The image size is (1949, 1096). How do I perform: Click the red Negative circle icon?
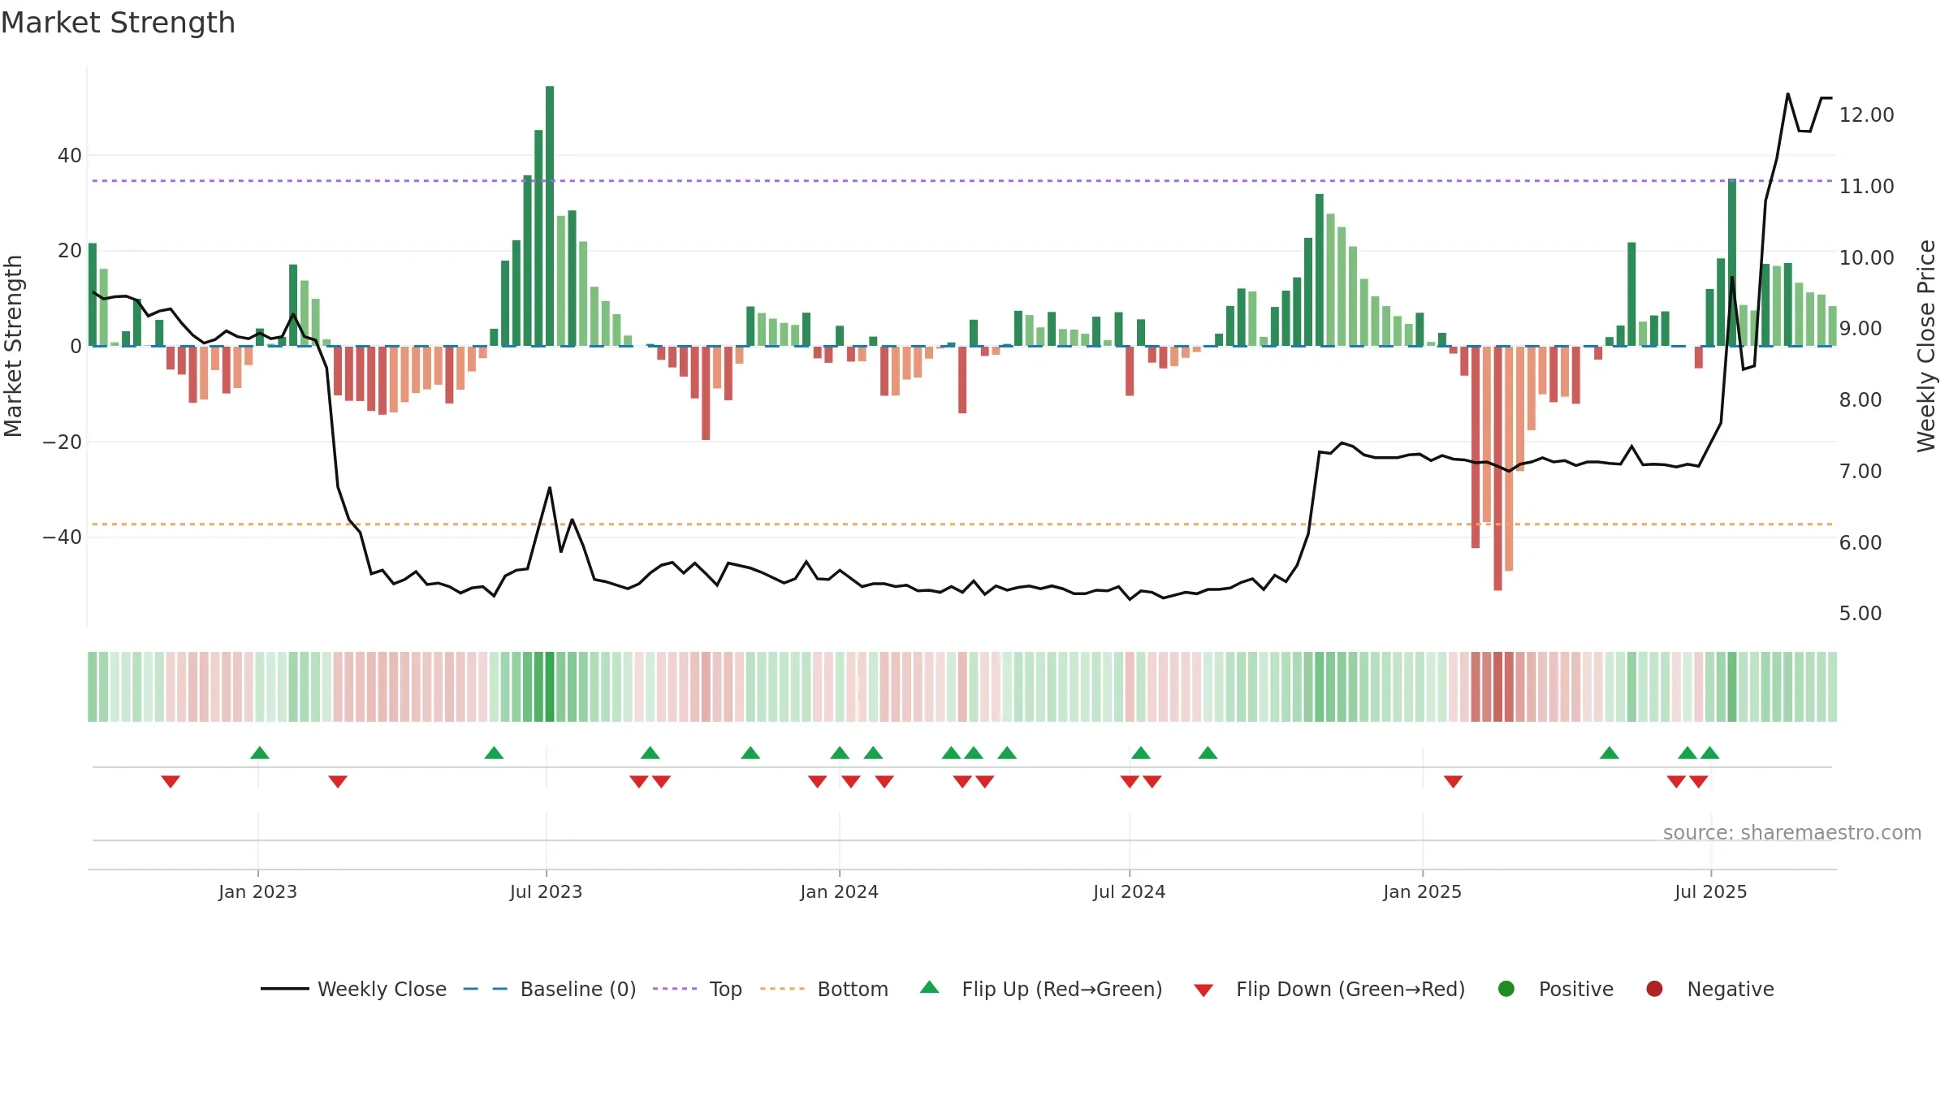pos(1654,989)
